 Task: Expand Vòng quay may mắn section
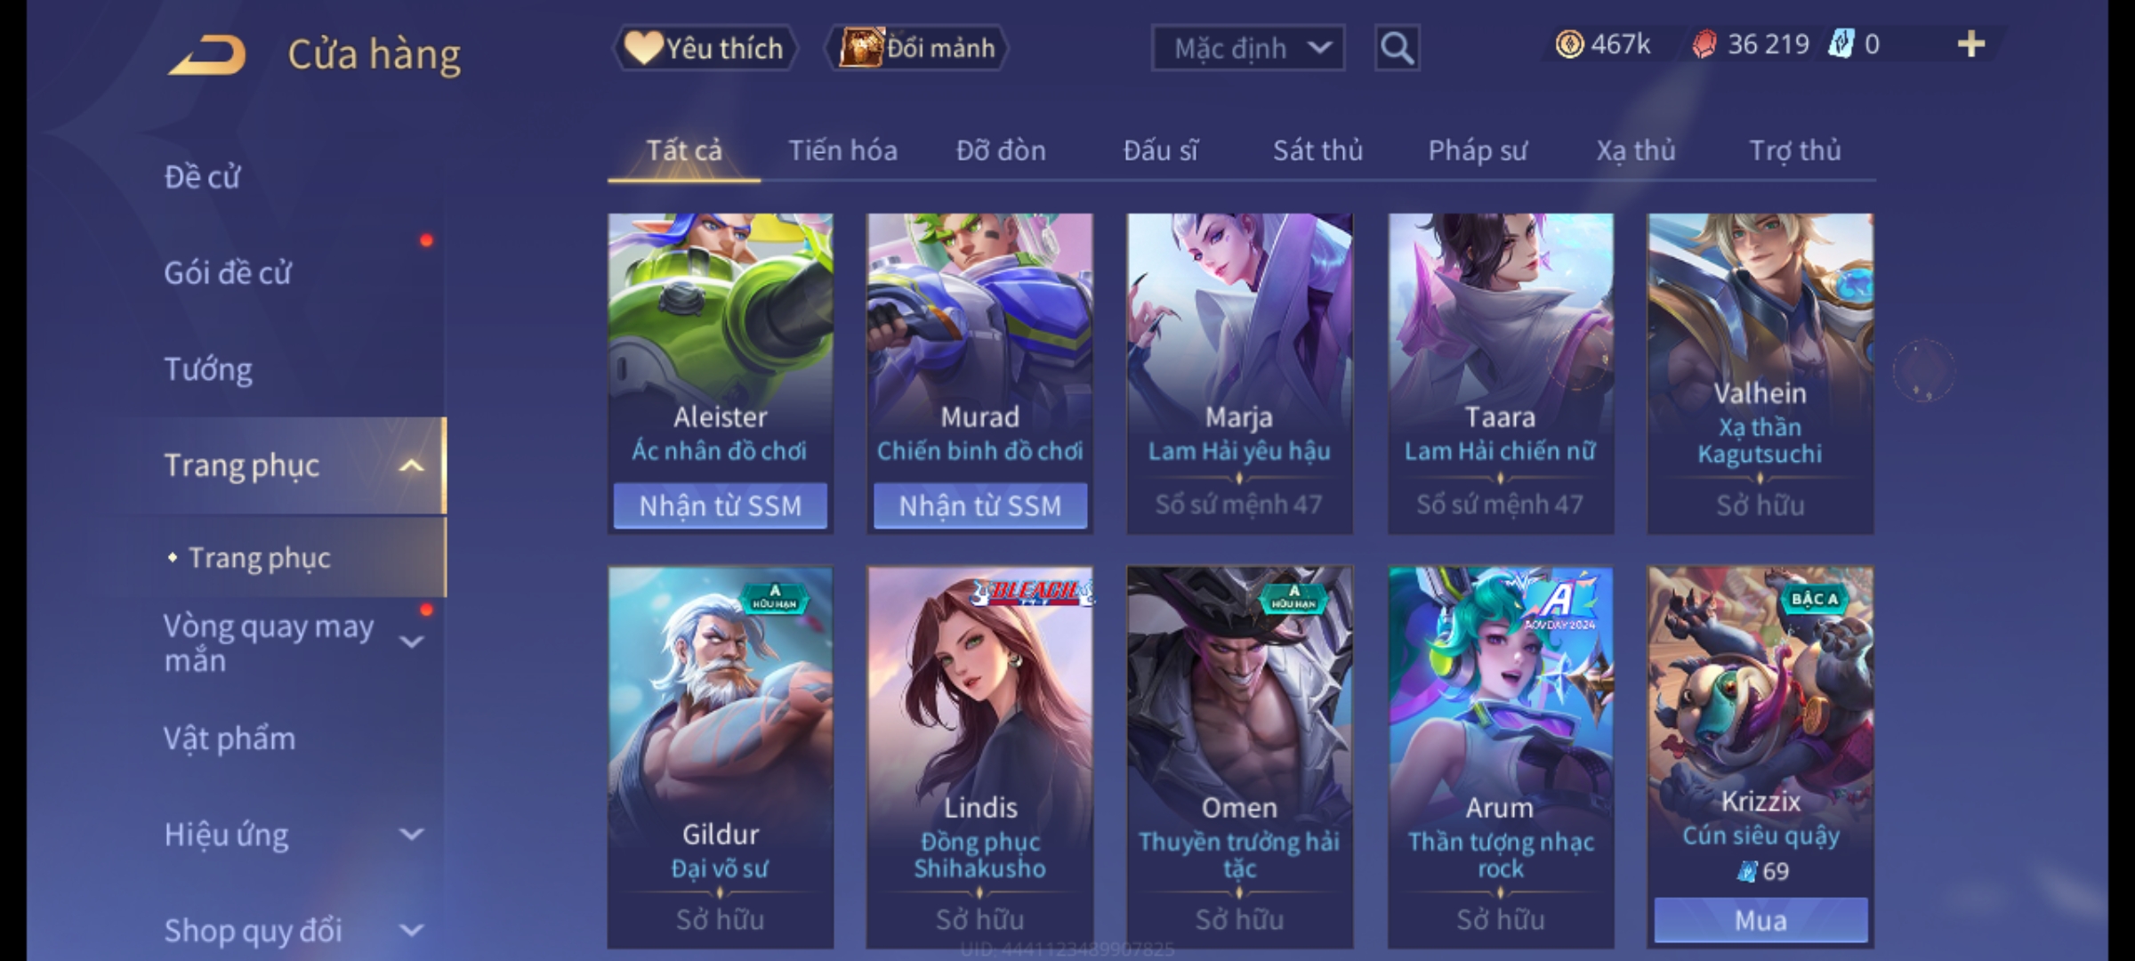point(411,642)
